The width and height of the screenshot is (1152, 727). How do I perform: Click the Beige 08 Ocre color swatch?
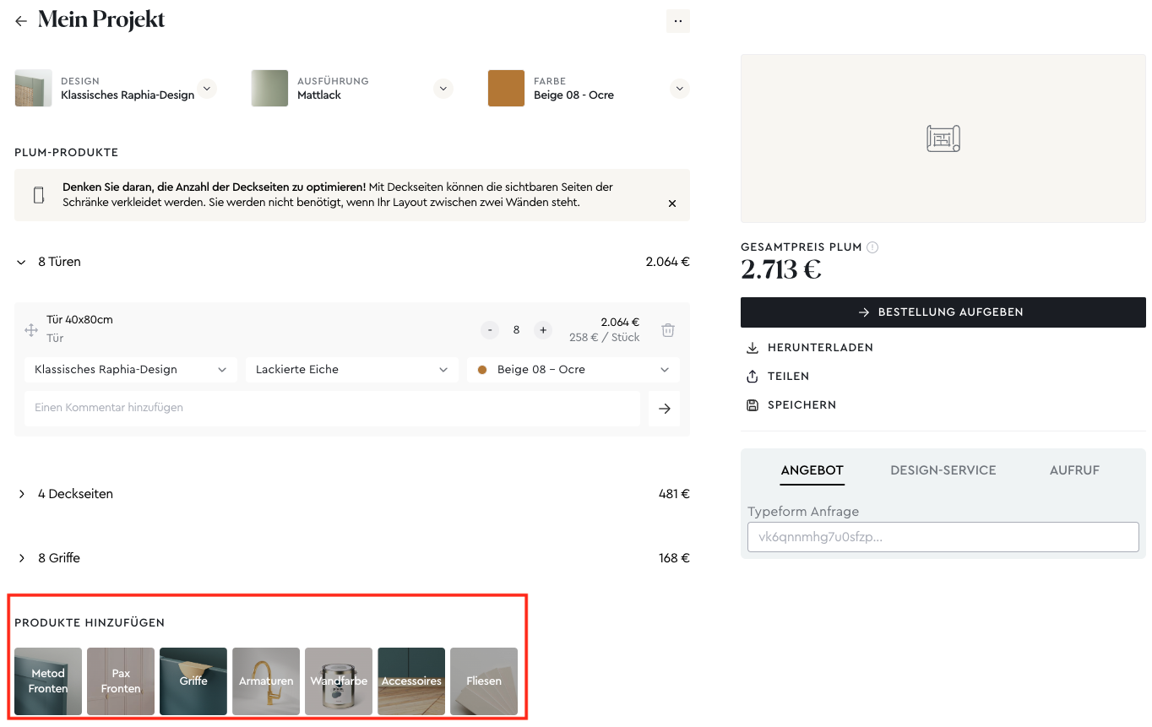click(x=506, y=89)
